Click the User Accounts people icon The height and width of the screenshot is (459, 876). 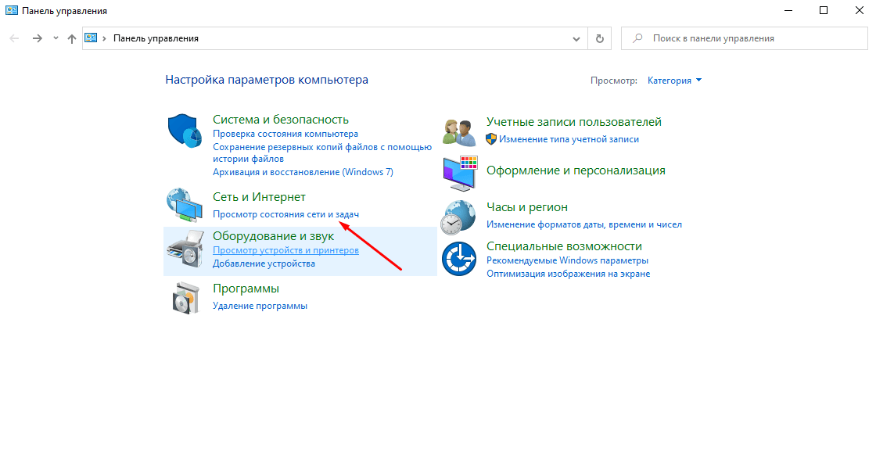point(459,131)
